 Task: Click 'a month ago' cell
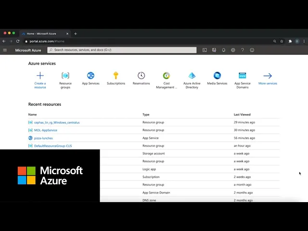pos(243,185)
